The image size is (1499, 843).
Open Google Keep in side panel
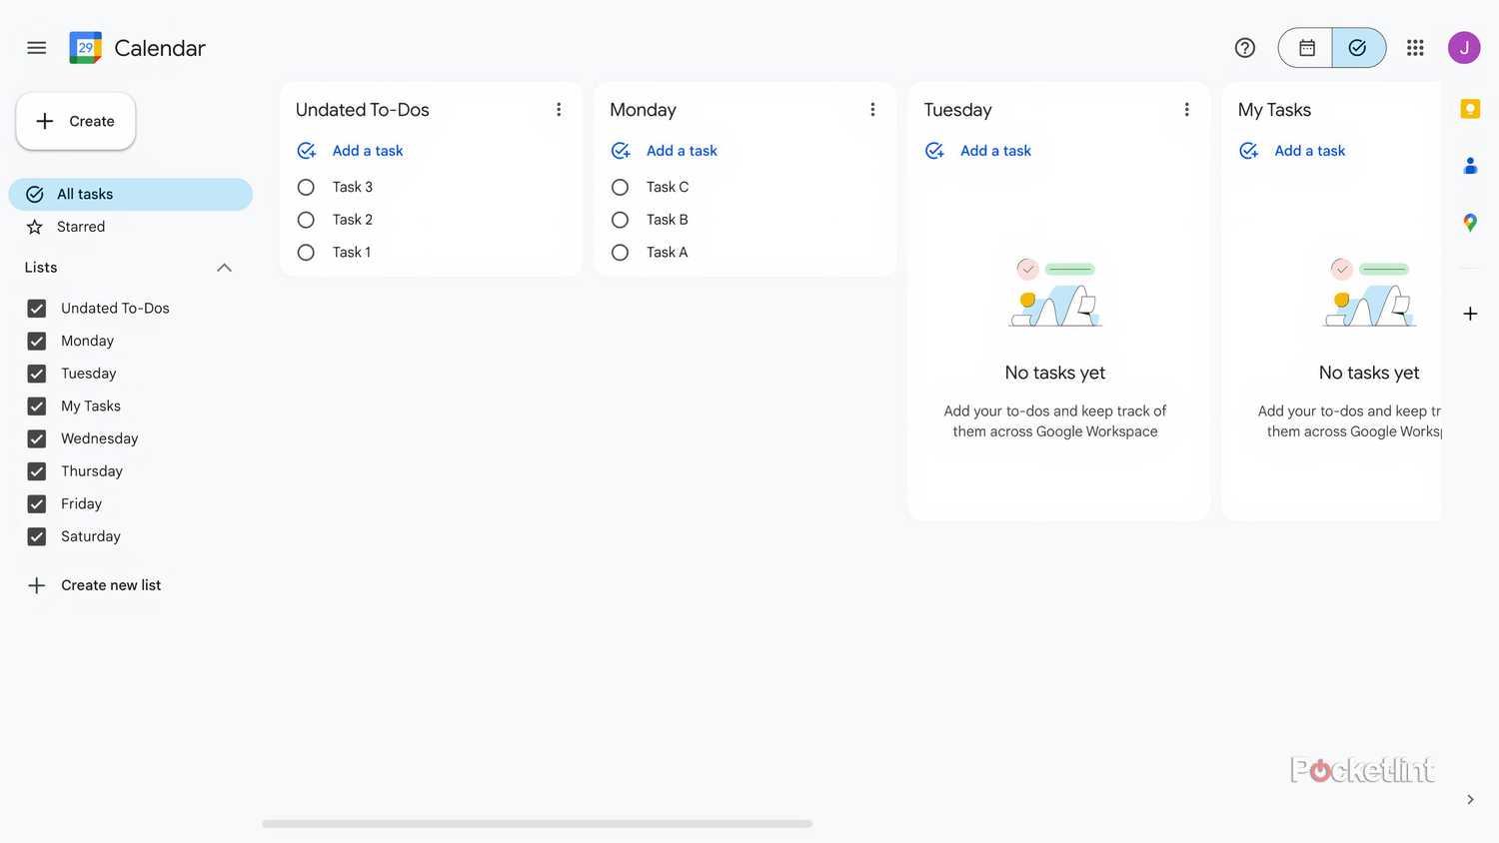[1470, 109]
